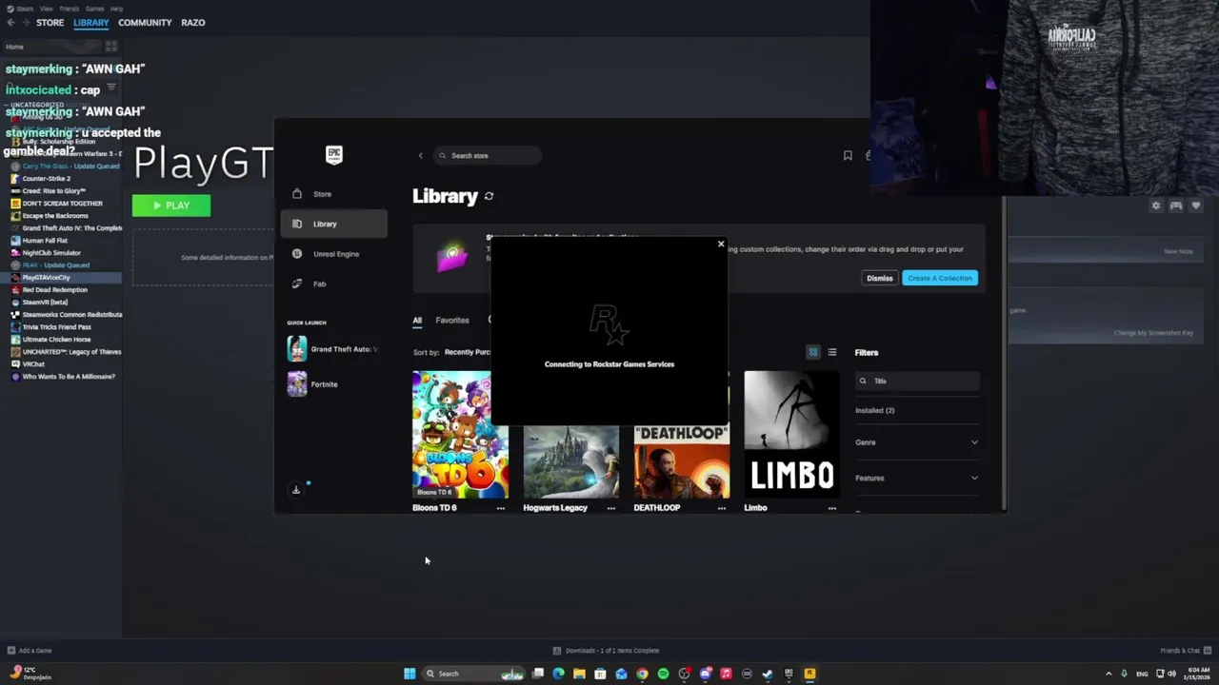This screenshot has width=1219, height=685.
Task: Open Steam LIBRARY tab
Action: [x=91, y=22]
